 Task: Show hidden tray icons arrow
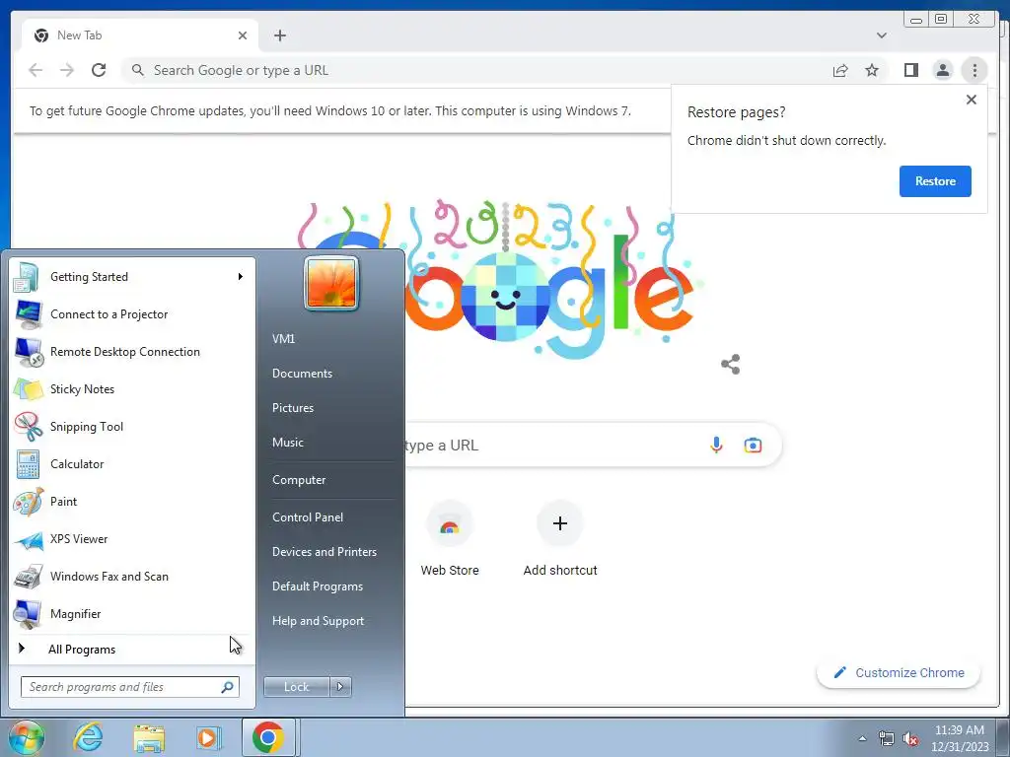point(862,738)
